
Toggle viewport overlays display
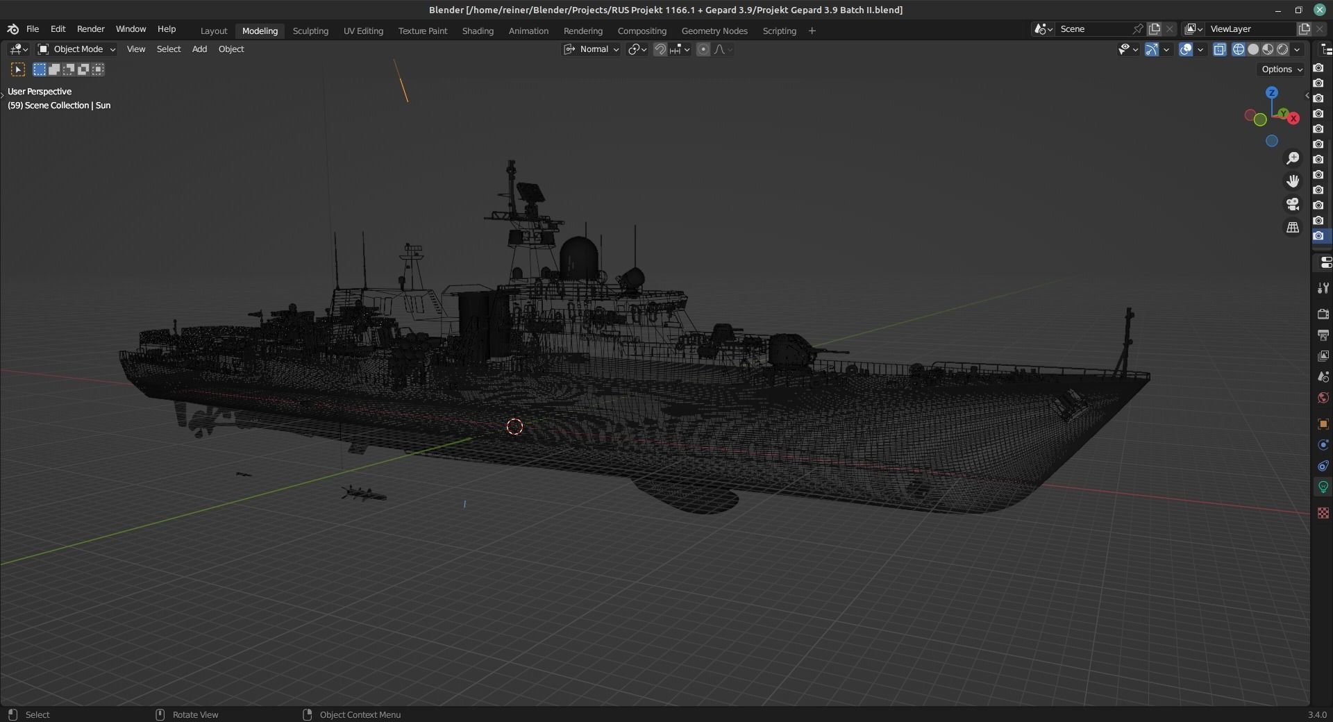pyautogui.click(x=1186, y=49)
